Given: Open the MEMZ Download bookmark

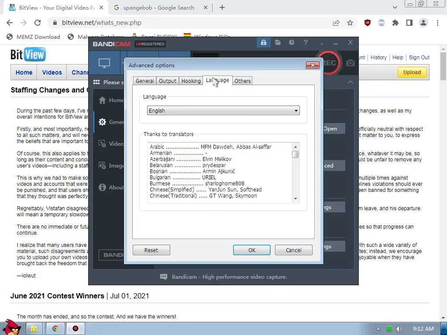Looking at the screenshot, I should click(34, 37).
